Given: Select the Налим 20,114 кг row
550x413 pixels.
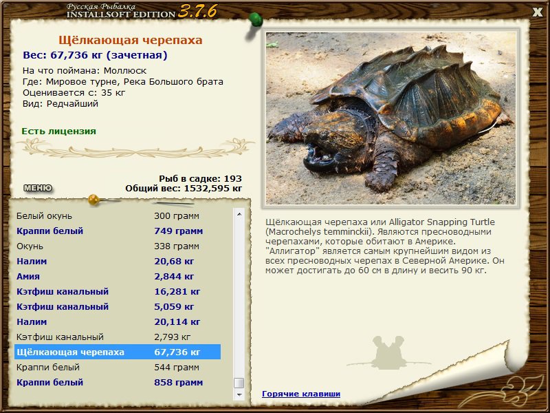Looking at the screenshot, I should tap(118, 321).
